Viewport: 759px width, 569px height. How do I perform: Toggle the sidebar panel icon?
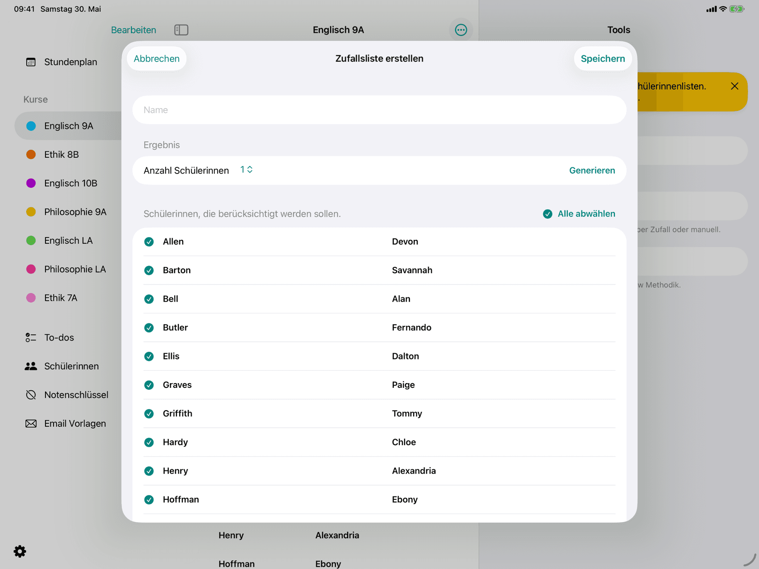(181, 30)
